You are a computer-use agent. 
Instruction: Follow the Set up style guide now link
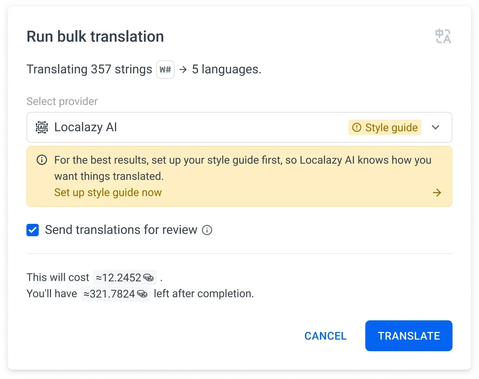tap(108, 193)
